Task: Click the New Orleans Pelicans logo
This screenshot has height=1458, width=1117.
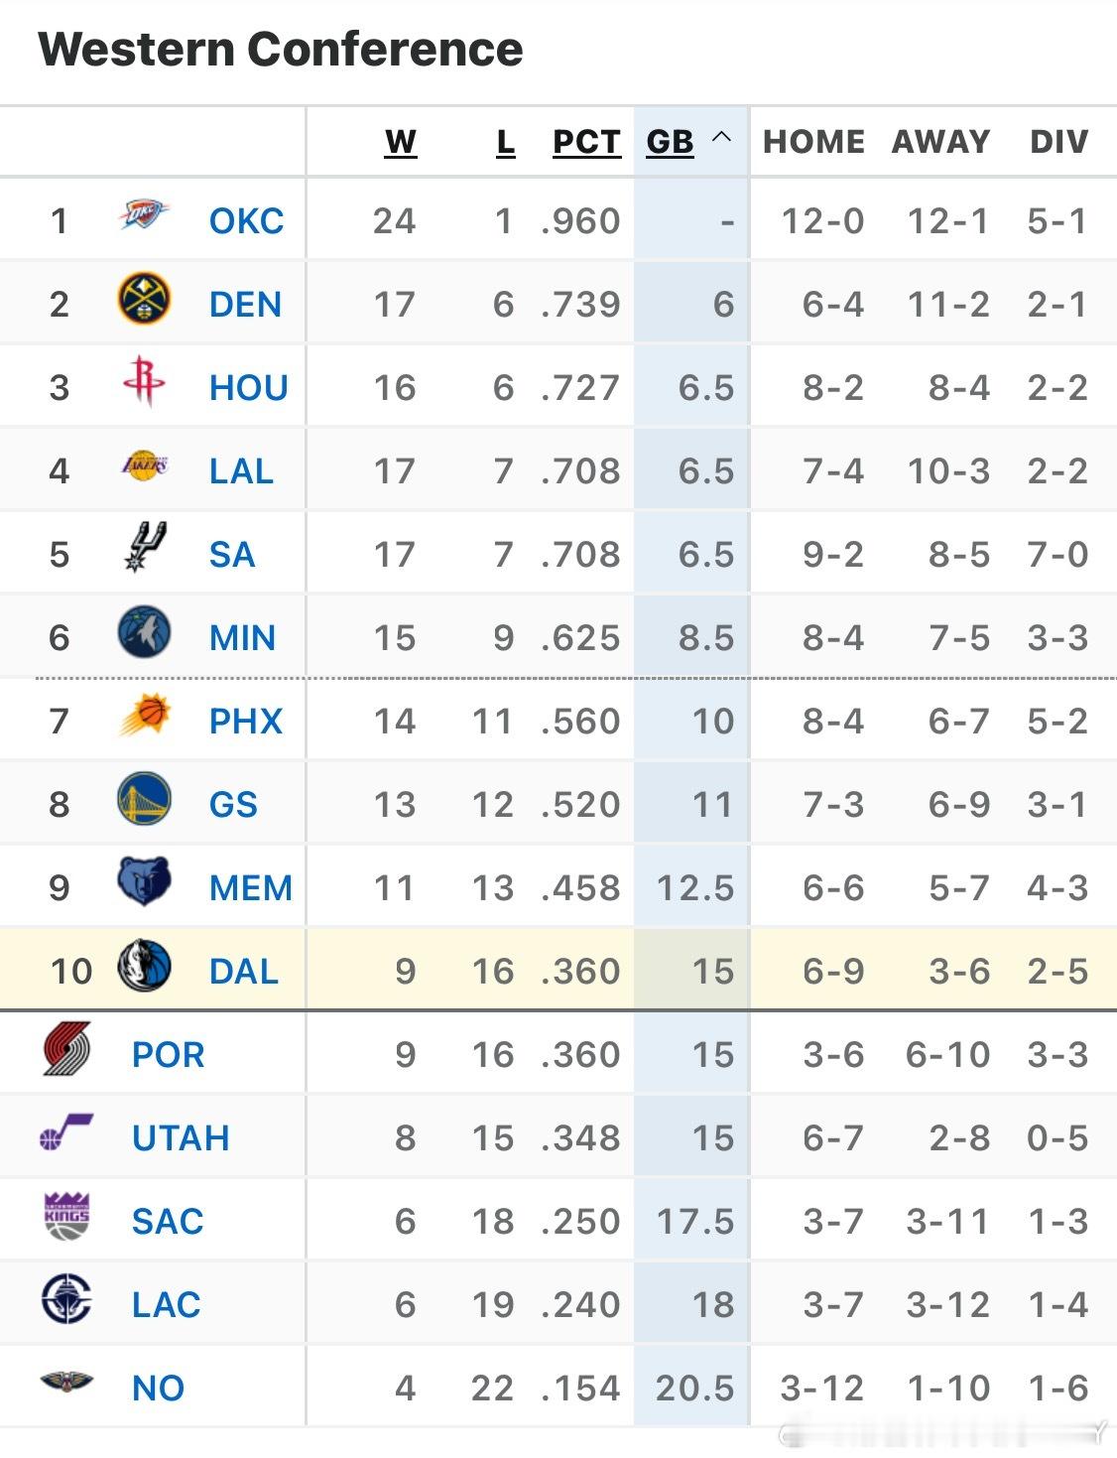Action: pyautogui.click(x=66, y=1382)
